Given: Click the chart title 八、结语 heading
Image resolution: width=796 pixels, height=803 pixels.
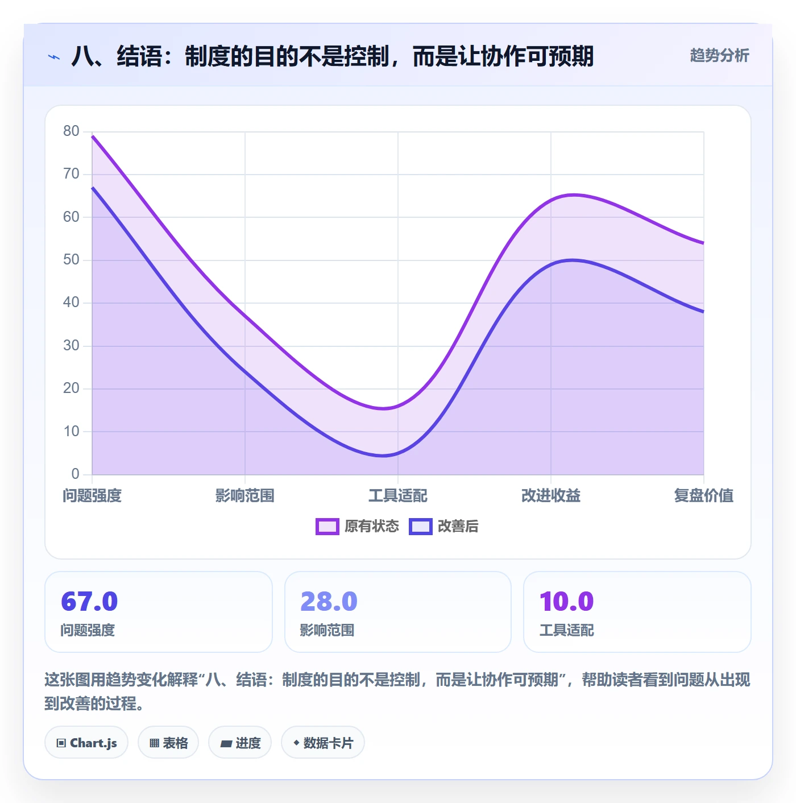Looking at the screenshot, I should (333, 56).
